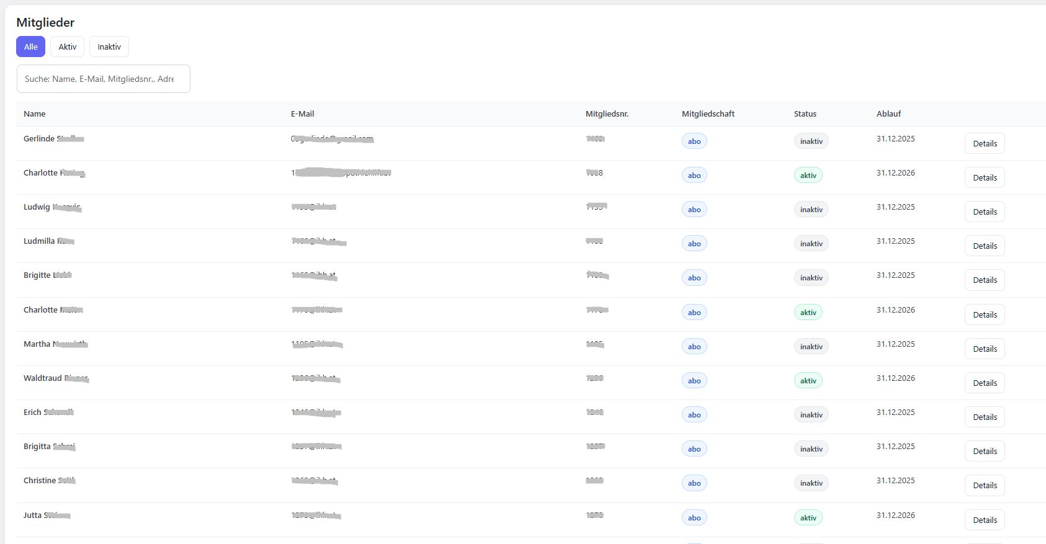Show Details for Christine
The image size is (1046, 544).
point(984,485)
